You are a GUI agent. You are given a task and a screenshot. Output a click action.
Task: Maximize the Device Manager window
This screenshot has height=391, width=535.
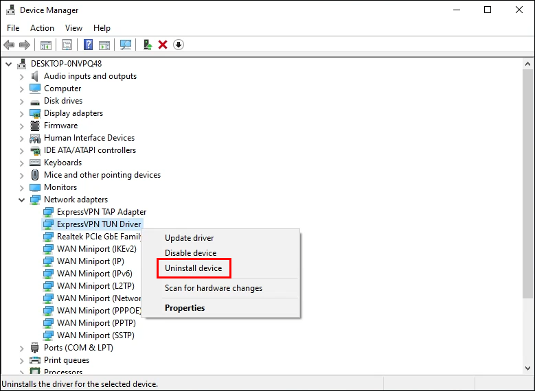click(x=488, y=10)
